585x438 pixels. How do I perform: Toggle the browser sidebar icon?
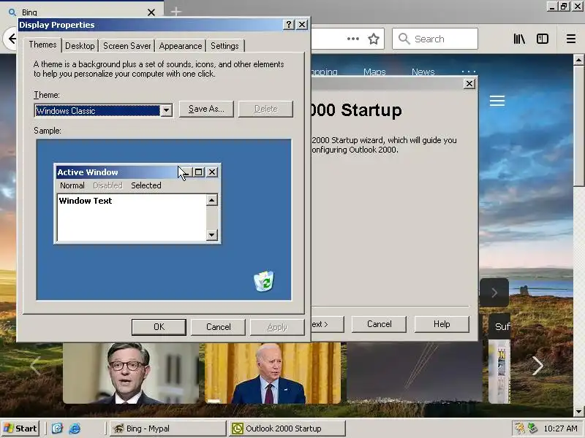coord(543,39)
